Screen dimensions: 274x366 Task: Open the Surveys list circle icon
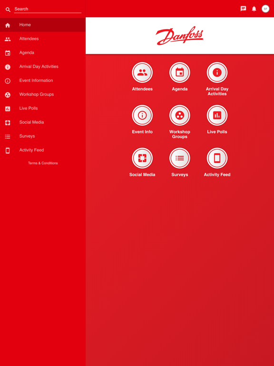coord(180,158)
